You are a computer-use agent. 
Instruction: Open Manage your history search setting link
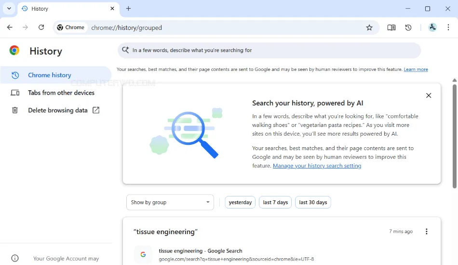click(317, 166)
